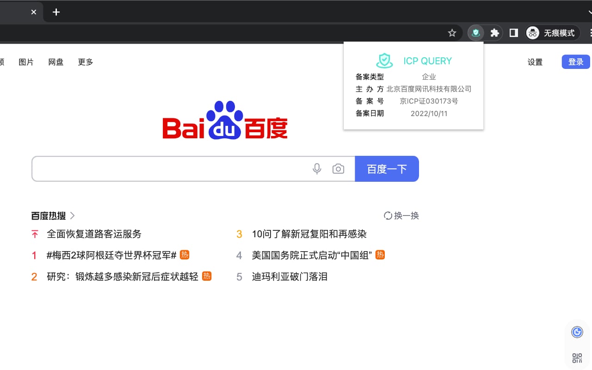This screenshot has width=592, height=370.
Task: Open the 更多 dropdown menu
Action: [x=85, y=62]
